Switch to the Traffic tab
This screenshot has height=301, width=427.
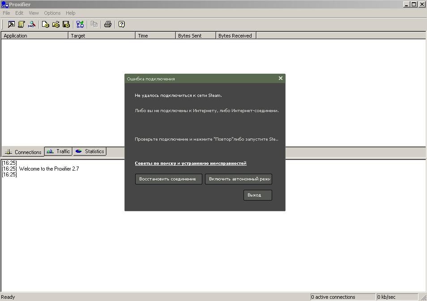(58, 151)
